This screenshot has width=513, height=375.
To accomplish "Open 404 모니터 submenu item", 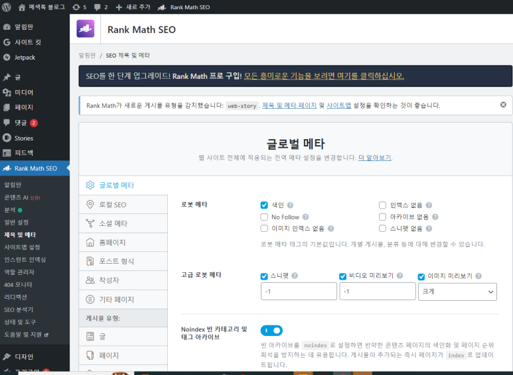I will 18,284.
